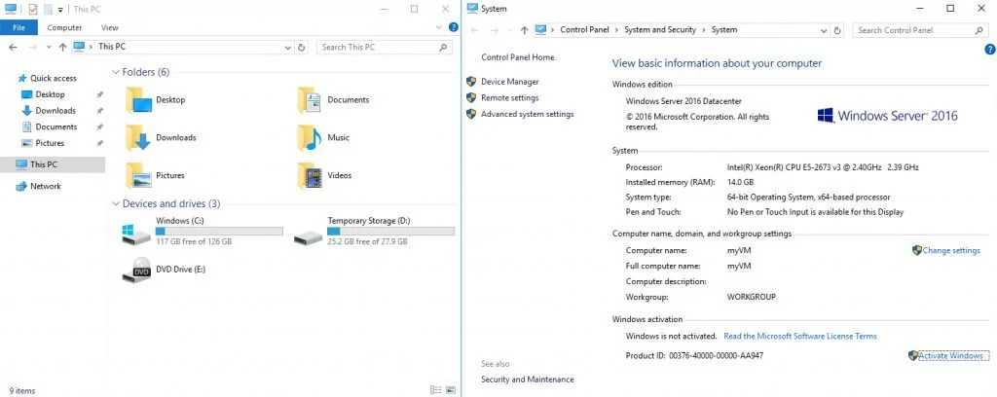Click the Search Control Panel field

point(920,30)
